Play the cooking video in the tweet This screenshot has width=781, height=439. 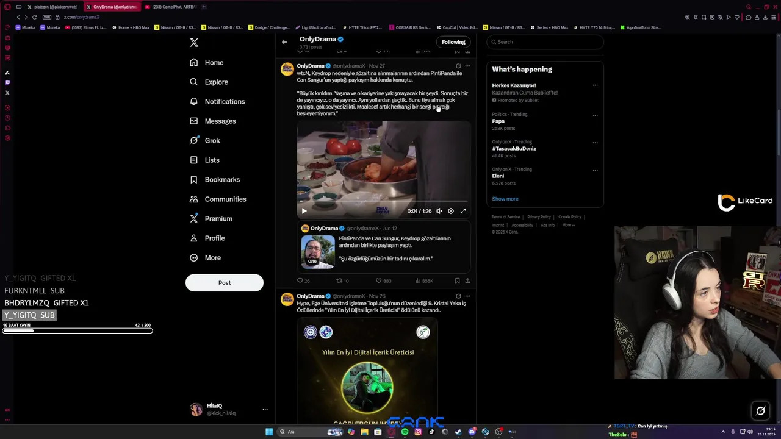(x=304, y=211)
